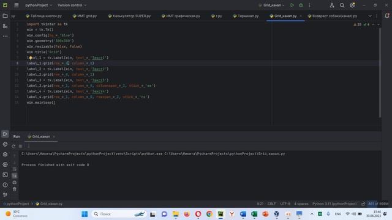The image size is (392, 220).
Task: Click the editor vertical scrollbar
Action: pyautogui.click(x=380, y=72)
